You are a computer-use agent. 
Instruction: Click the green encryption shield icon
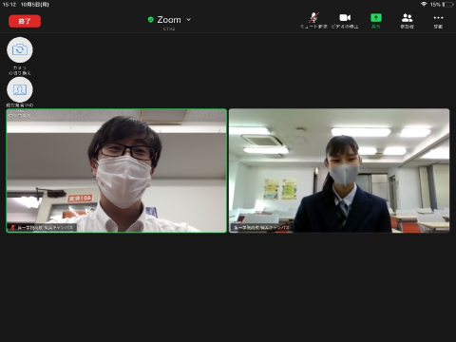151,20
